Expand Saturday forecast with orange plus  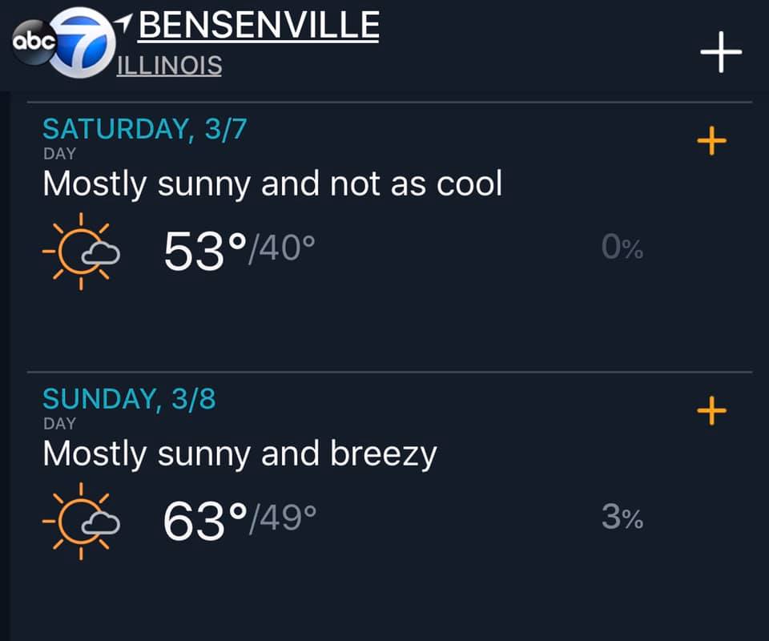(x=711, y=142)
